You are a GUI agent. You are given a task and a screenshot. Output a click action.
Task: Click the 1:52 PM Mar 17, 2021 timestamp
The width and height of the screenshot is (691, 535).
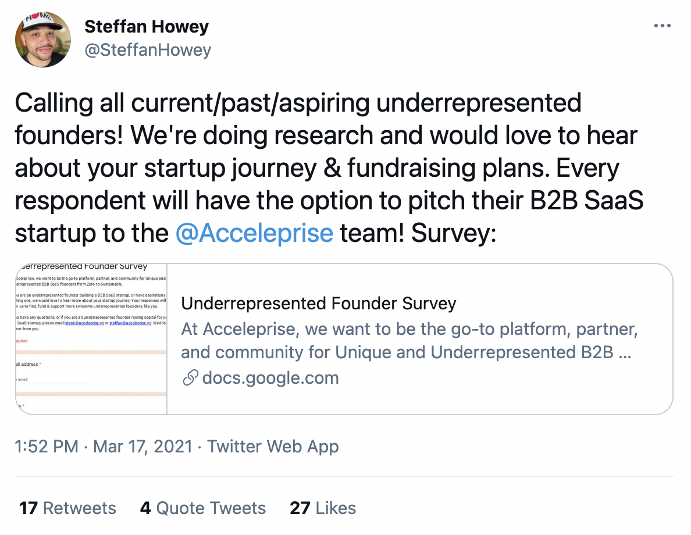pyautogui.click(x=104, y=447)
